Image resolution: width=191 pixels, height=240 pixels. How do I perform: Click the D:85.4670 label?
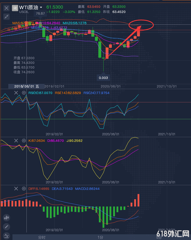coord(56,141)
